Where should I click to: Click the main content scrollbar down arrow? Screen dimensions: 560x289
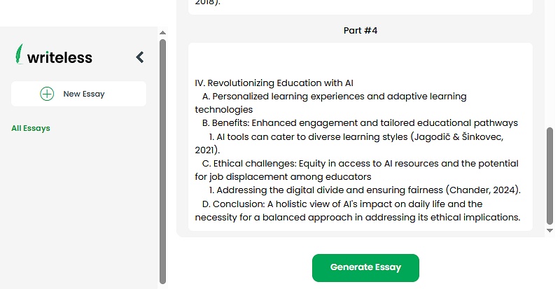pos(550,230)
